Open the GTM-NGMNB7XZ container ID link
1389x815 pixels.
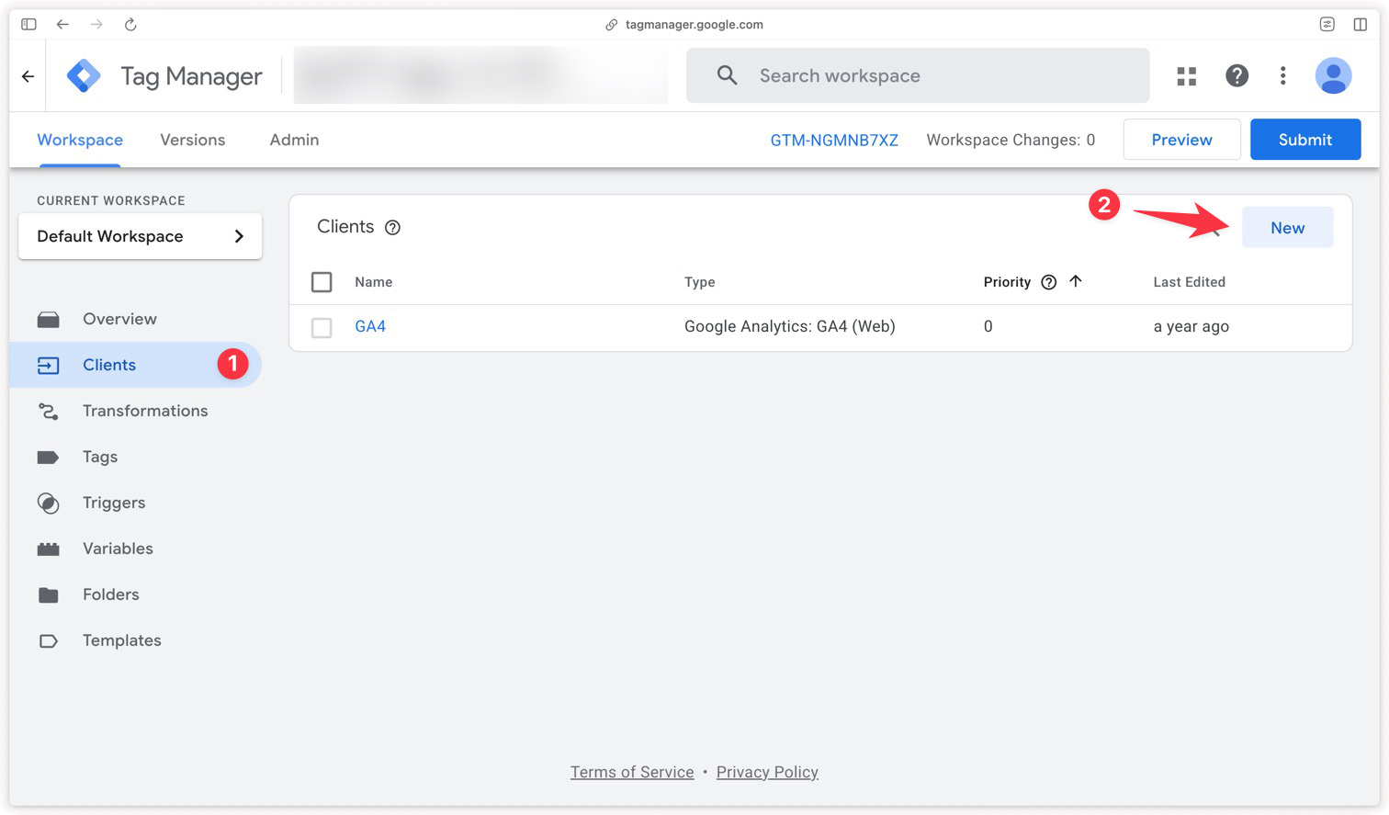pos(834,140)
